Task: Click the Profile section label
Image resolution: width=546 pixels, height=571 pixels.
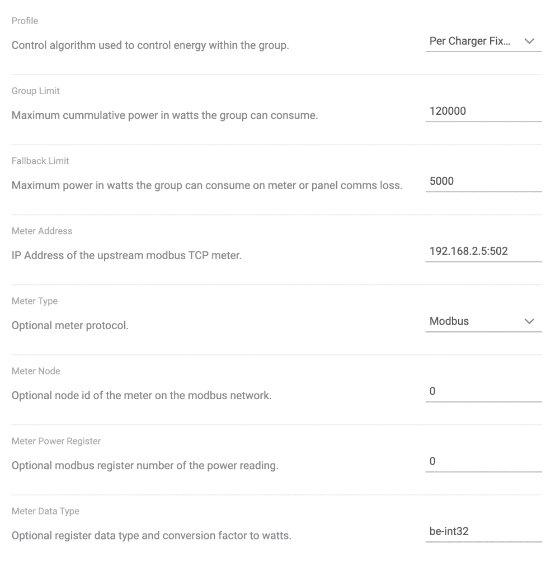Action: [x=25, y=21]
